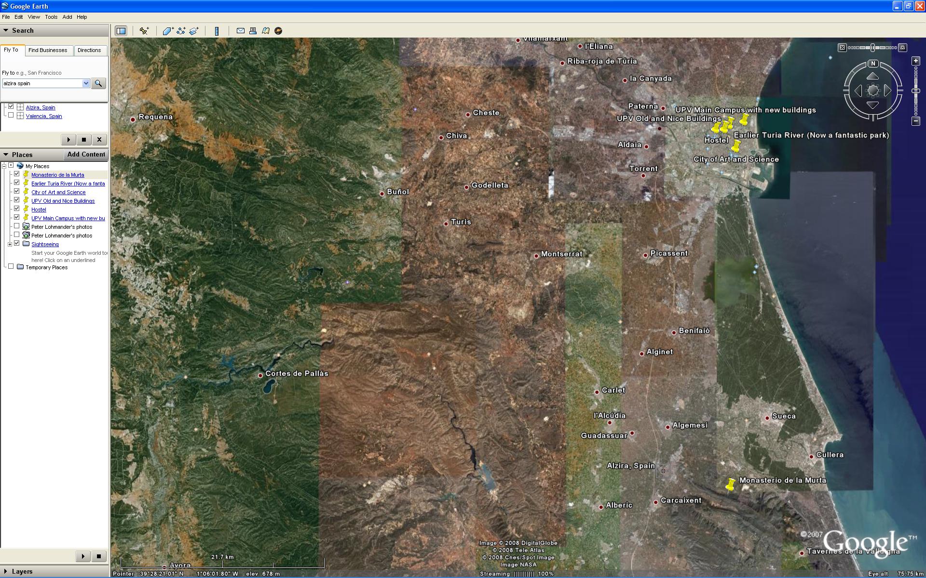Click the Monasterio de la Murta map pushpin
The image size is (926, 578).
tap(730, 485)
